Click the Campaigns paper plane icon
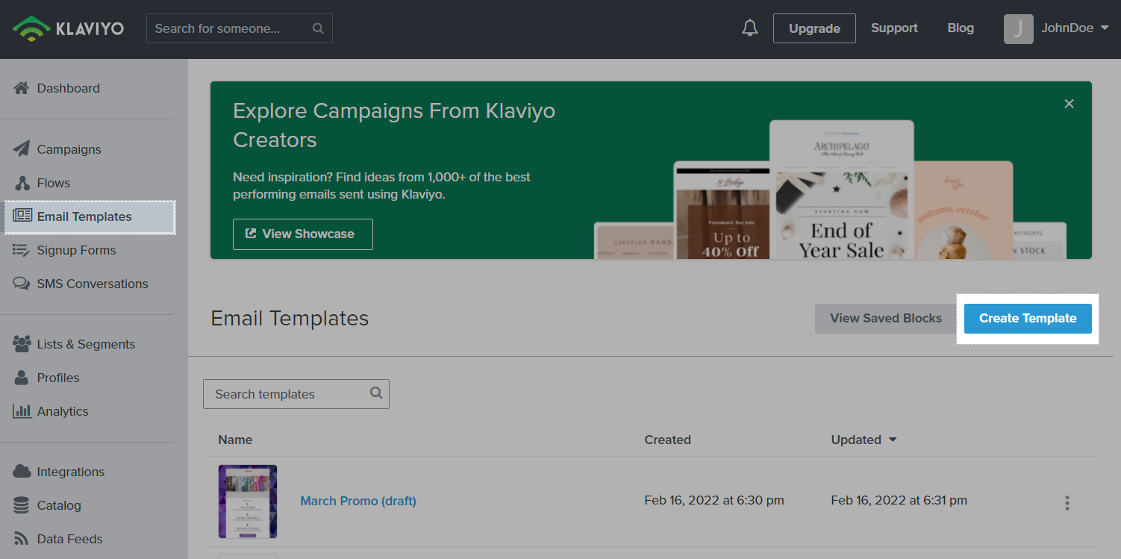This screenshot has width=1121, height=559. (22, 149)
